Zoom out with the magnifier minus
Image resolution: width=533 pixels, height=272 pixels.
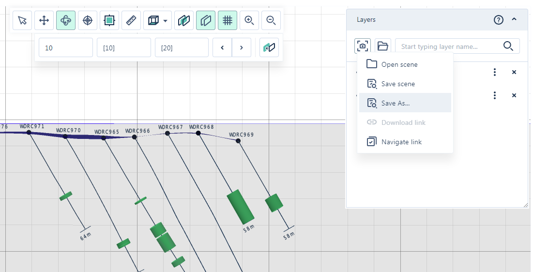pos(271,20)
